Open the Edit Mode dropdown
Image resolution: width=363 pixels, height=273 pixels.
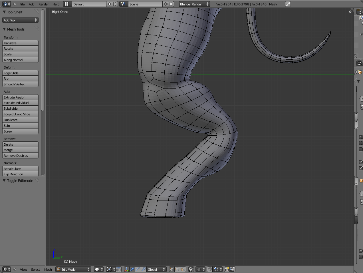[x=73, y=269]
